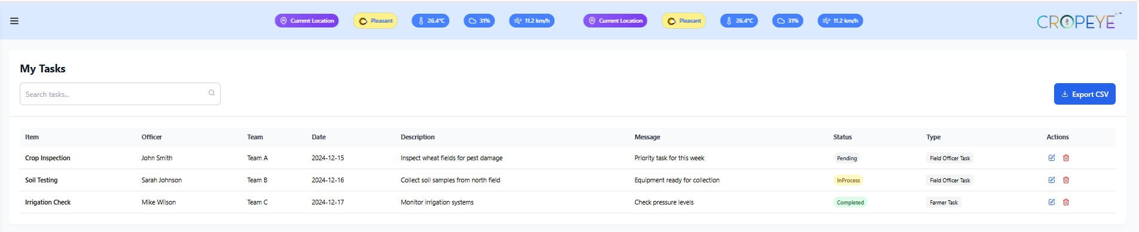1139x232 pixels.
Task: Click 'Check pressure levels' message
Action: [664, 202]
